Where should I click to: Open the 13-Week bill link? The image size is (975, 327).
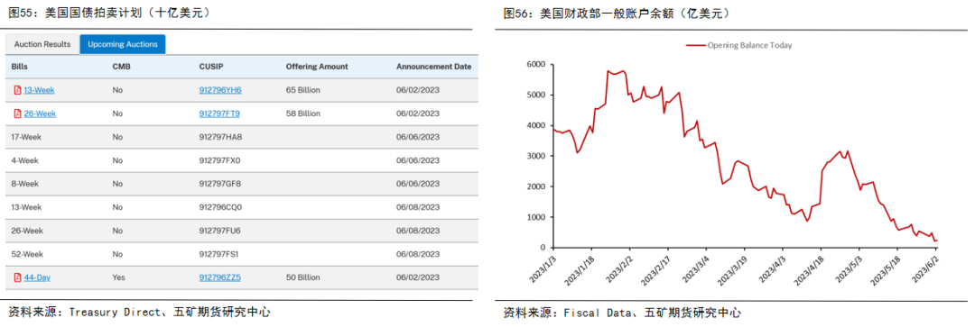tap(39, 90)
